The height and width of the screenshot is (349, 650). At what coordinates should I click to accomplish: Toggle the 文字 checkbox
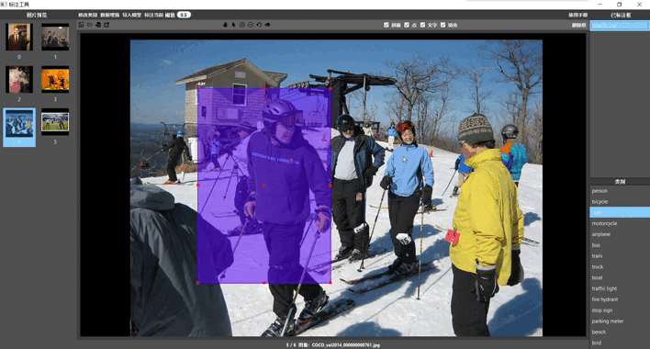tap(422, 25)
